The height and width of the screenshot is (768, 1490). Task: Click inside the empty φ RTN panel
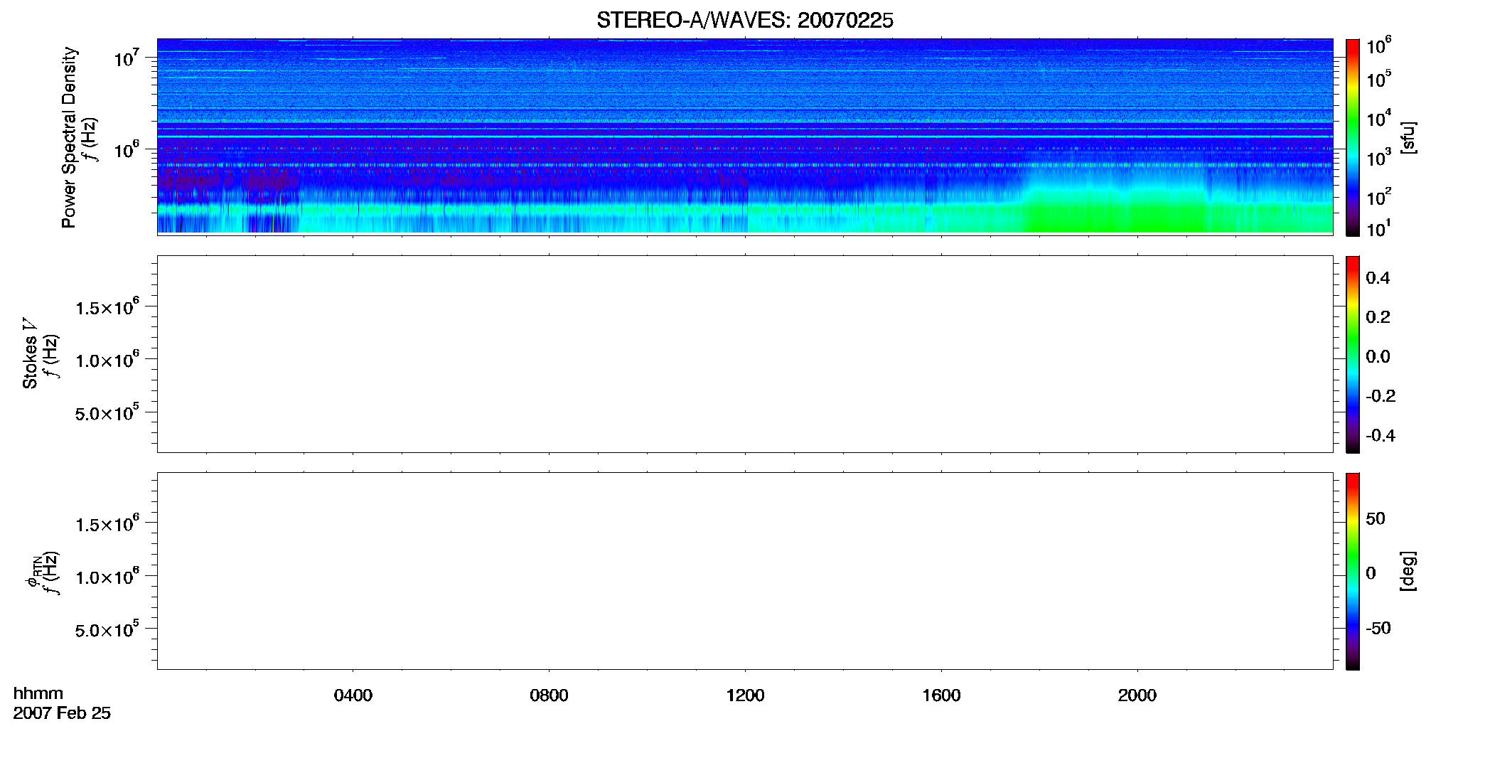[x=745, y=570]
